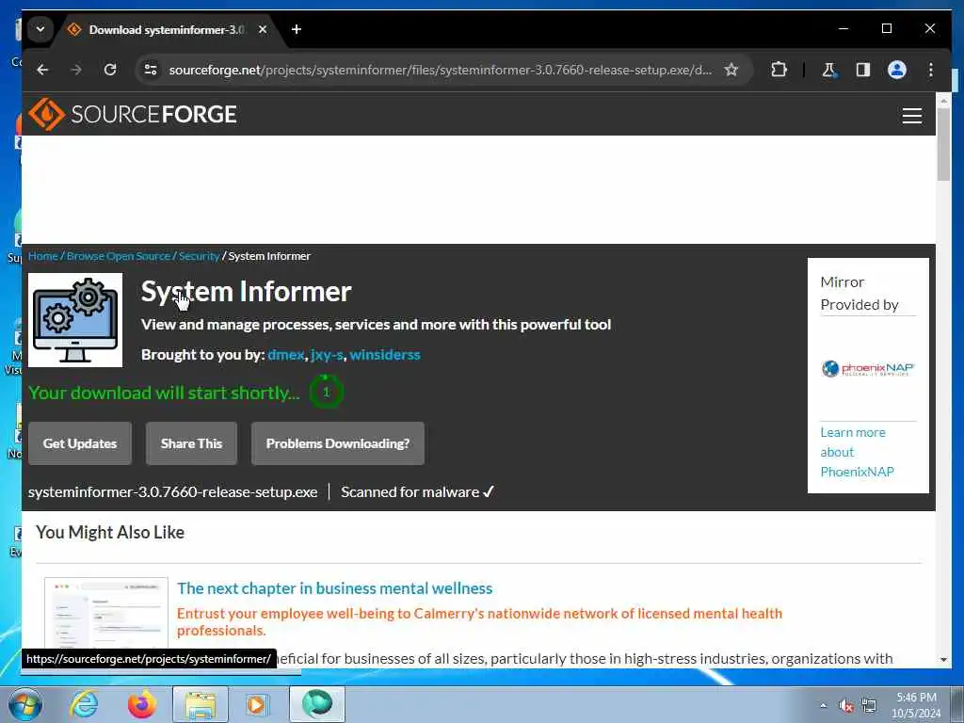The image size is (964, 723).
Task: Launch Firefox from taskbar
Action: pos(141,704)
